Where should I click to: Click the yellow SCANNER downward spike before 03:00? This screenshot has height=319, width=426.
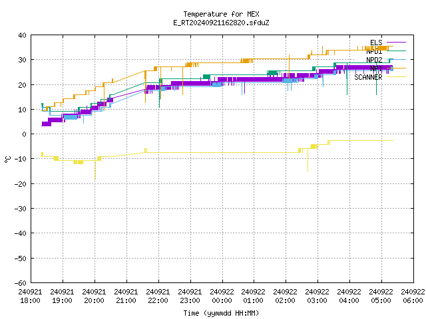(308, 160)
